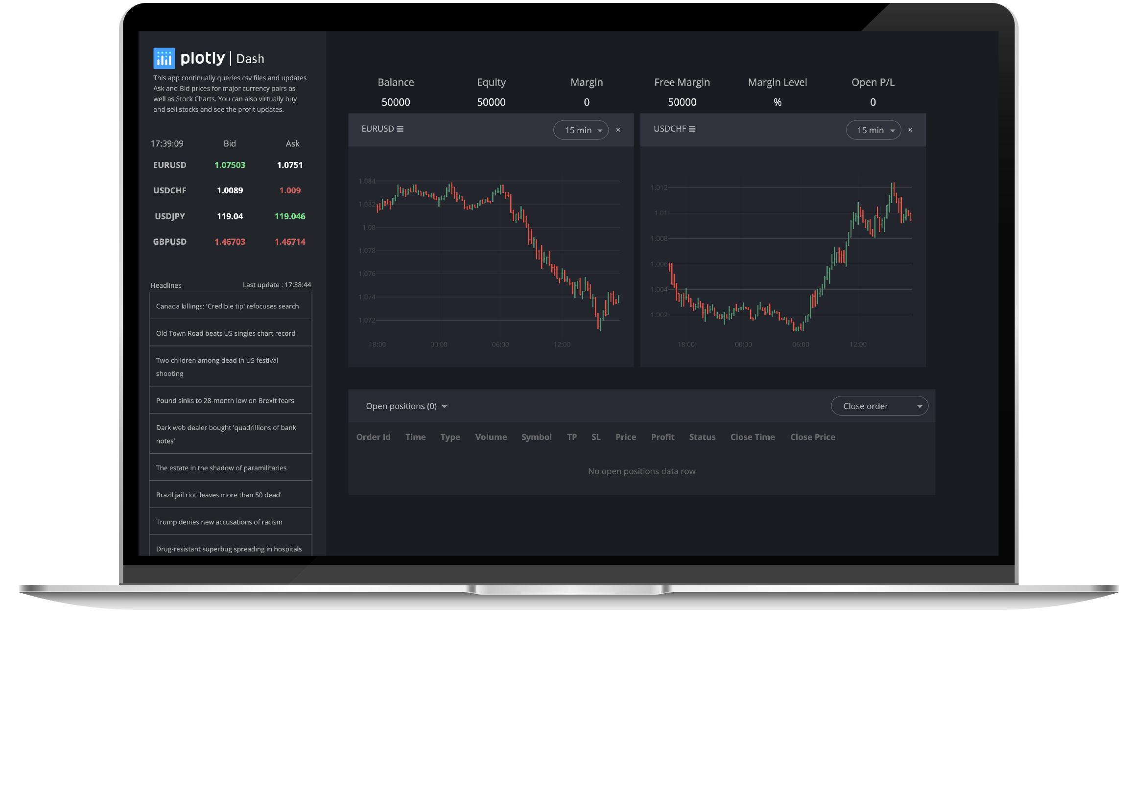1133x810 pixels.
Task: Open Brazil jail riot headline
Action: [218, 495]
